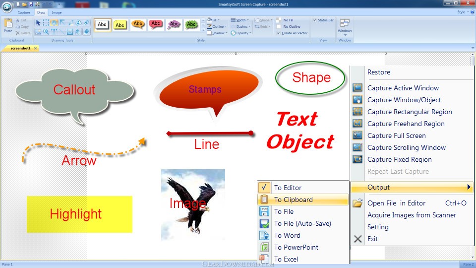
Task: Select the polygon shape drawing tool
Action: 70,32
